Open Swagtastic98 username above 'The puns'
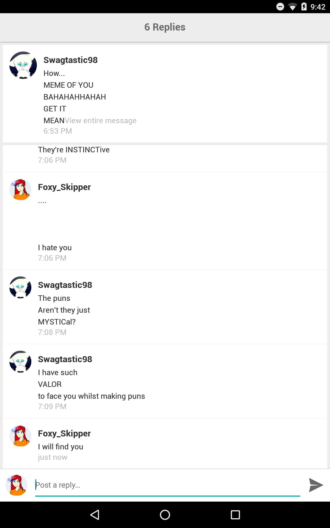This screenshot has width=330, height=528. [x=65, y=285]
